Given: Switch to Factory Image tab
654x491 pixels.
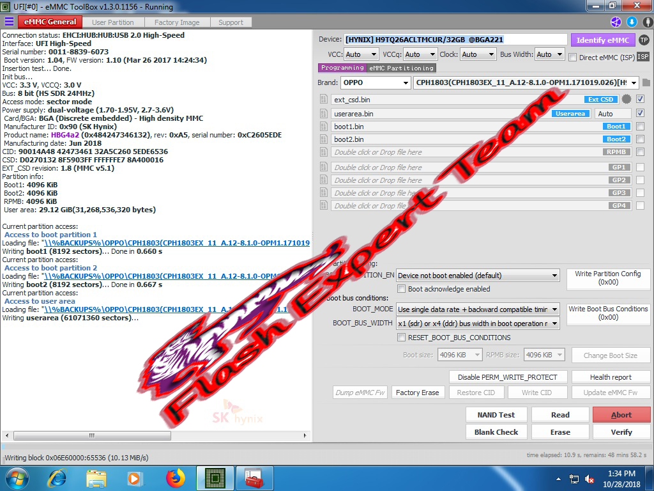Looking at the screenshot, I should point(177,22).
